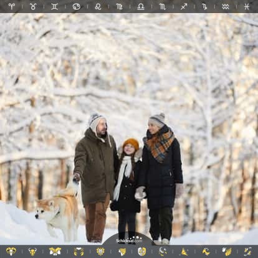The height and width of the screenshot is (258, 258).
Task: Open the golden Capricorn goat icon in bottom bar
Action: click(206, 251)
